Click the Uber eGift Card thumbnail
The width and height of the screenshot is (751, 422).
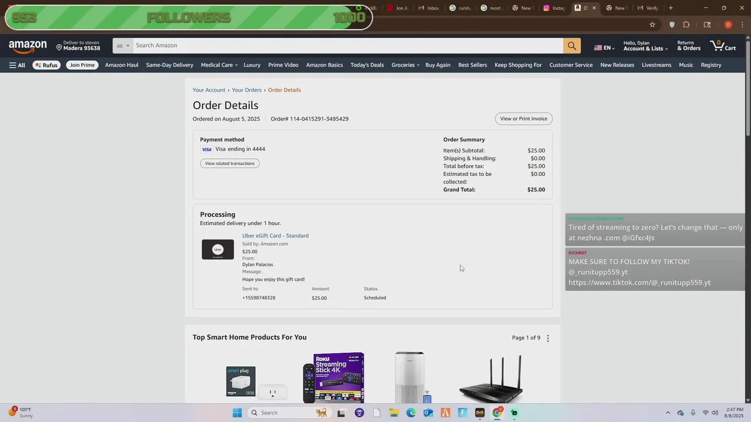(x=218, y=250)
